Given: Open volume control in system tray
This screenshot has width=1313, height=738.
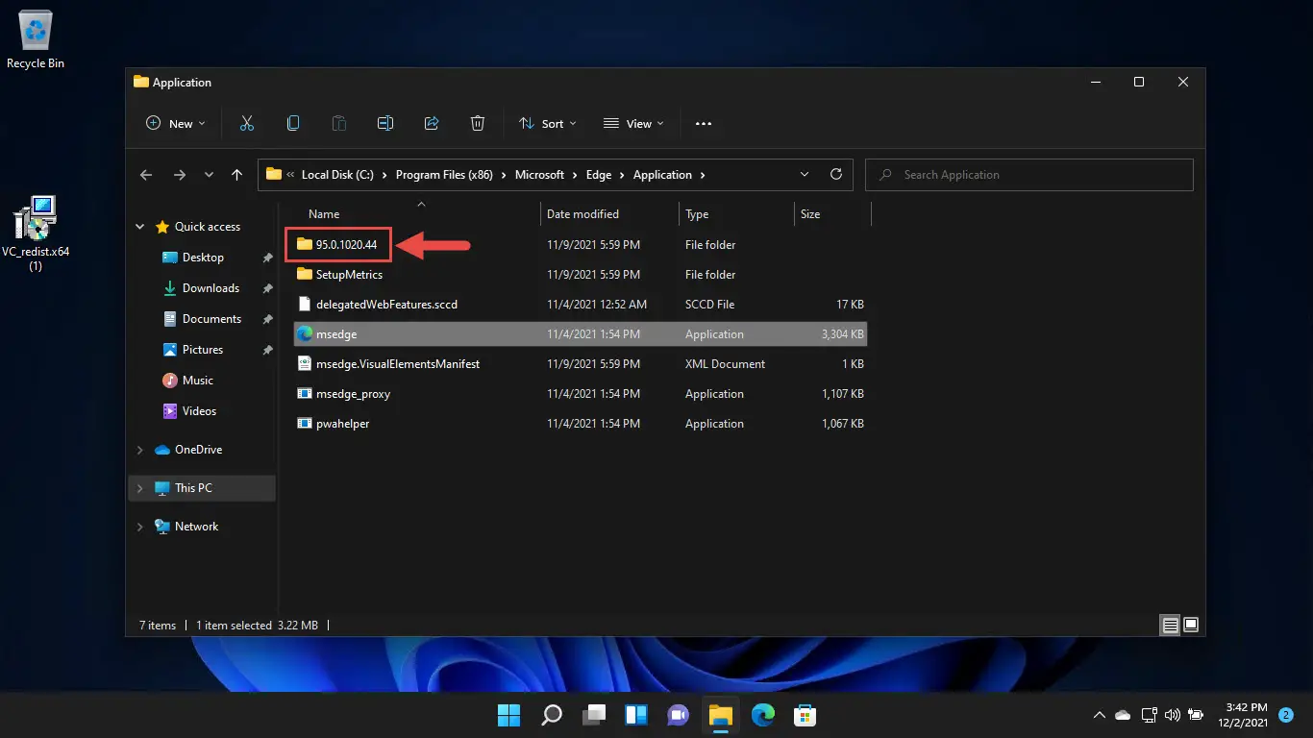Looking at the screenshot, I should pyautogui.click(x=1172, y=715).
